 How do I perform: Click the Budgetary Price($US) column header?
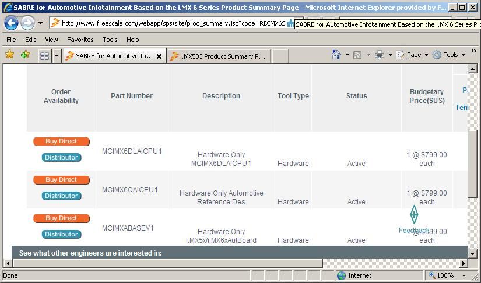[x=427, y=96]
